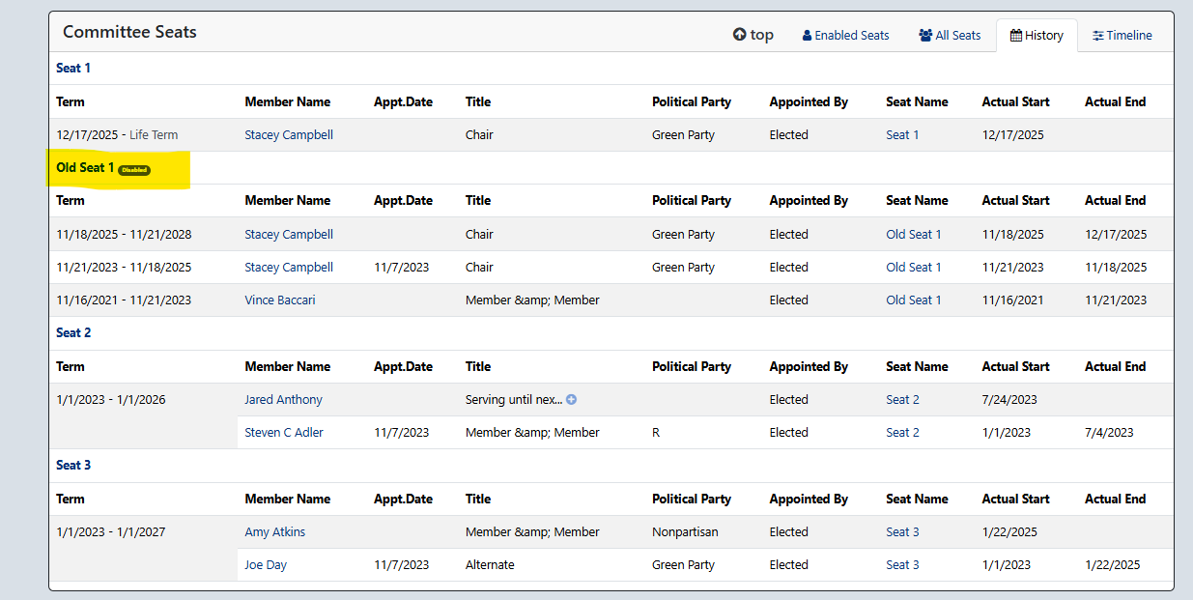Jump to top of page
This screenshot has width=1193, height=600.
(753, 35)
